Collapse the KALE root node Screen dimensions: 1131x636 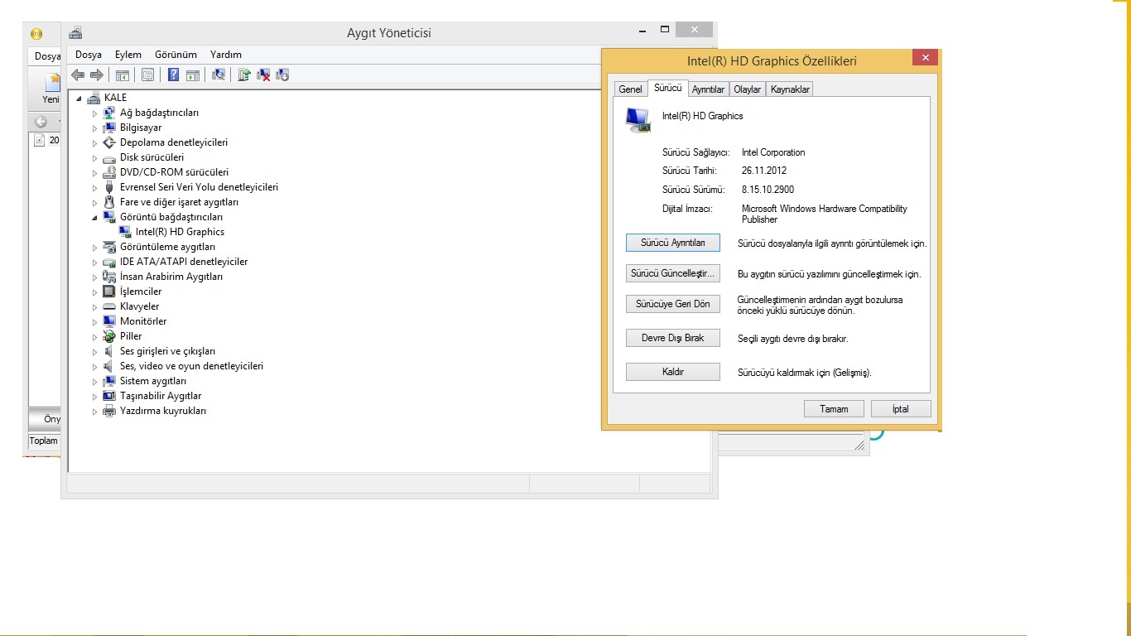coord(79,99)
